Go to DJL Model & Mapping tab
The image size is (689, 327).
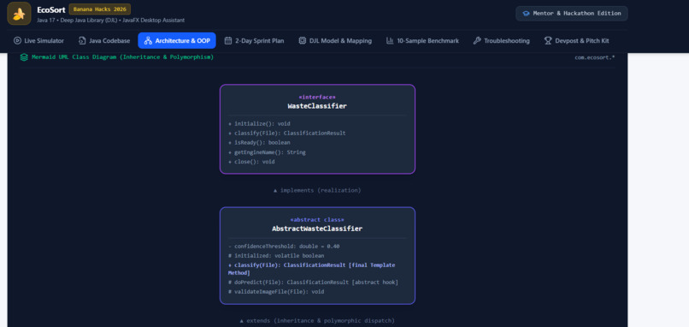335,40
